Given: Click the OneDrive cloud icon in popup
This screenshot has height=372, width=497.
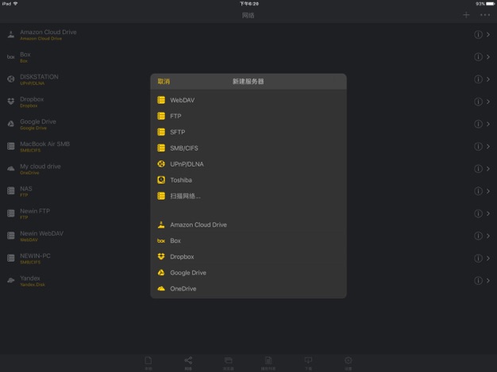Looking at the screenshot, I should [x=161, y=289].
